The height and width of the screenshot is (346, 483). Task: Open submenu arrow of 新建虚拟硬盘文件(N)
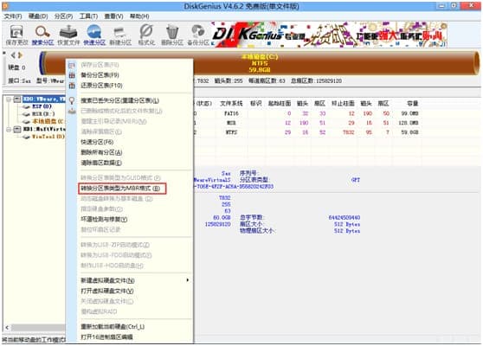coord(187,280)
